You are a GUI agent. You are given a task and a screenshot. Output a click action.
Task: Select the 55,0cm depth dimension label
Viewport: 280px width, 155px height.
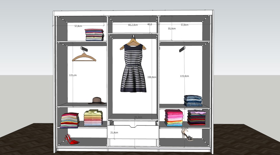[172, 28]
